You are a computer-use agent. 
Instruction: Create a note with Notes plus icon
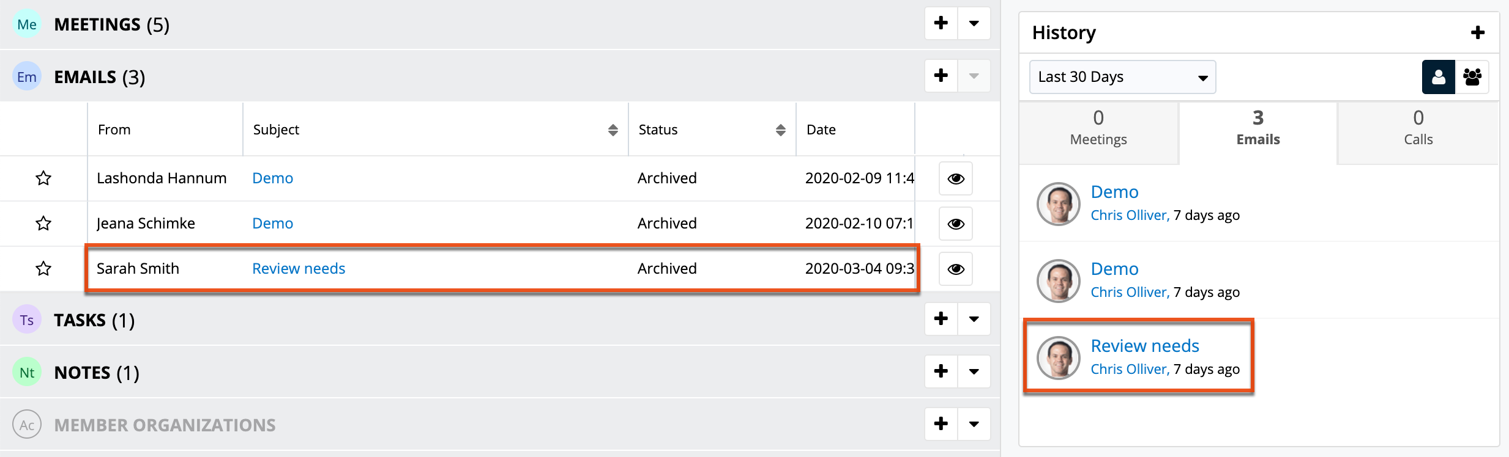click(x=940, y=371)
